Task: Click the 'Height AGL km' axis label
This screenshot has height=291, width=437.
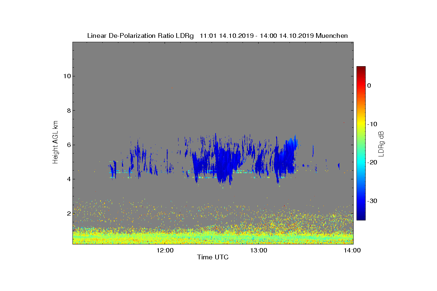Action: coord(55,143)
